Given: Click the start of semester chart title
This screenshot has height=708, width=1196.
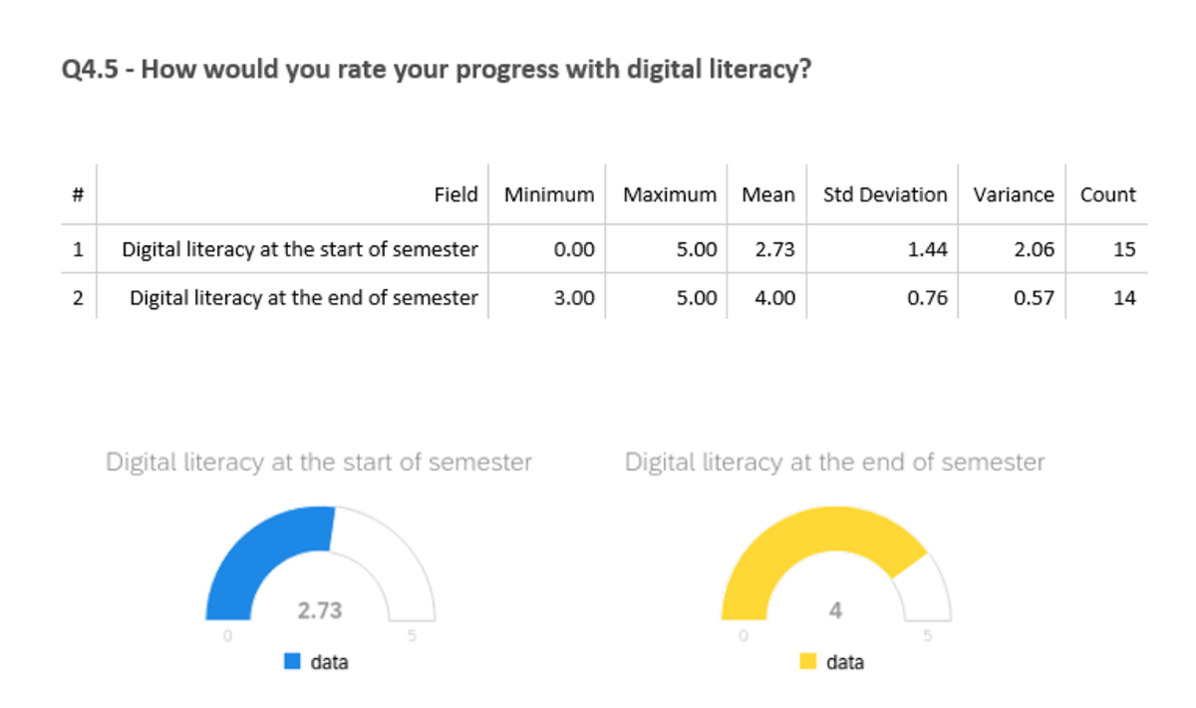Looking at the screenshot, I should pos(319,463).
